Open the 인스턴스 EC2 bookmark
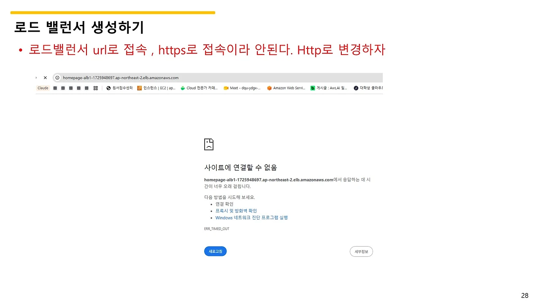The height and width of the screenshot is (304, 540). pos(157,88)
